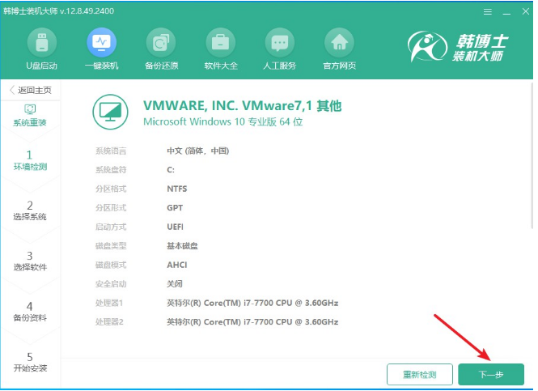Image resolution: width=538 pixels, height=391 pixels.
Task: Click the 韩博士 logo emblem
Action: [427, 46]
